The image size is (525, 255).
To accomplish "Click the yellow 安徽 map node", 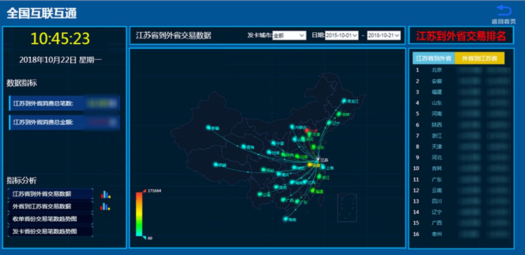I will point(310,165).
